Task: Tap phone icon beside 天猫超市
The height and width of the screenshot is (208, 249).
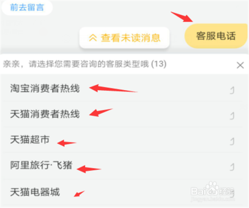Action: tap(232, 142)
